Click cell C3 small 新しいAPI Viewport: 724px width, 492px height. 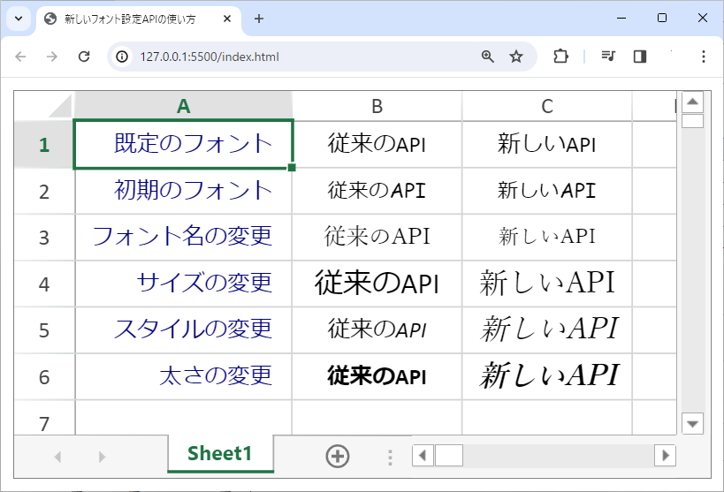coord(546,238)
